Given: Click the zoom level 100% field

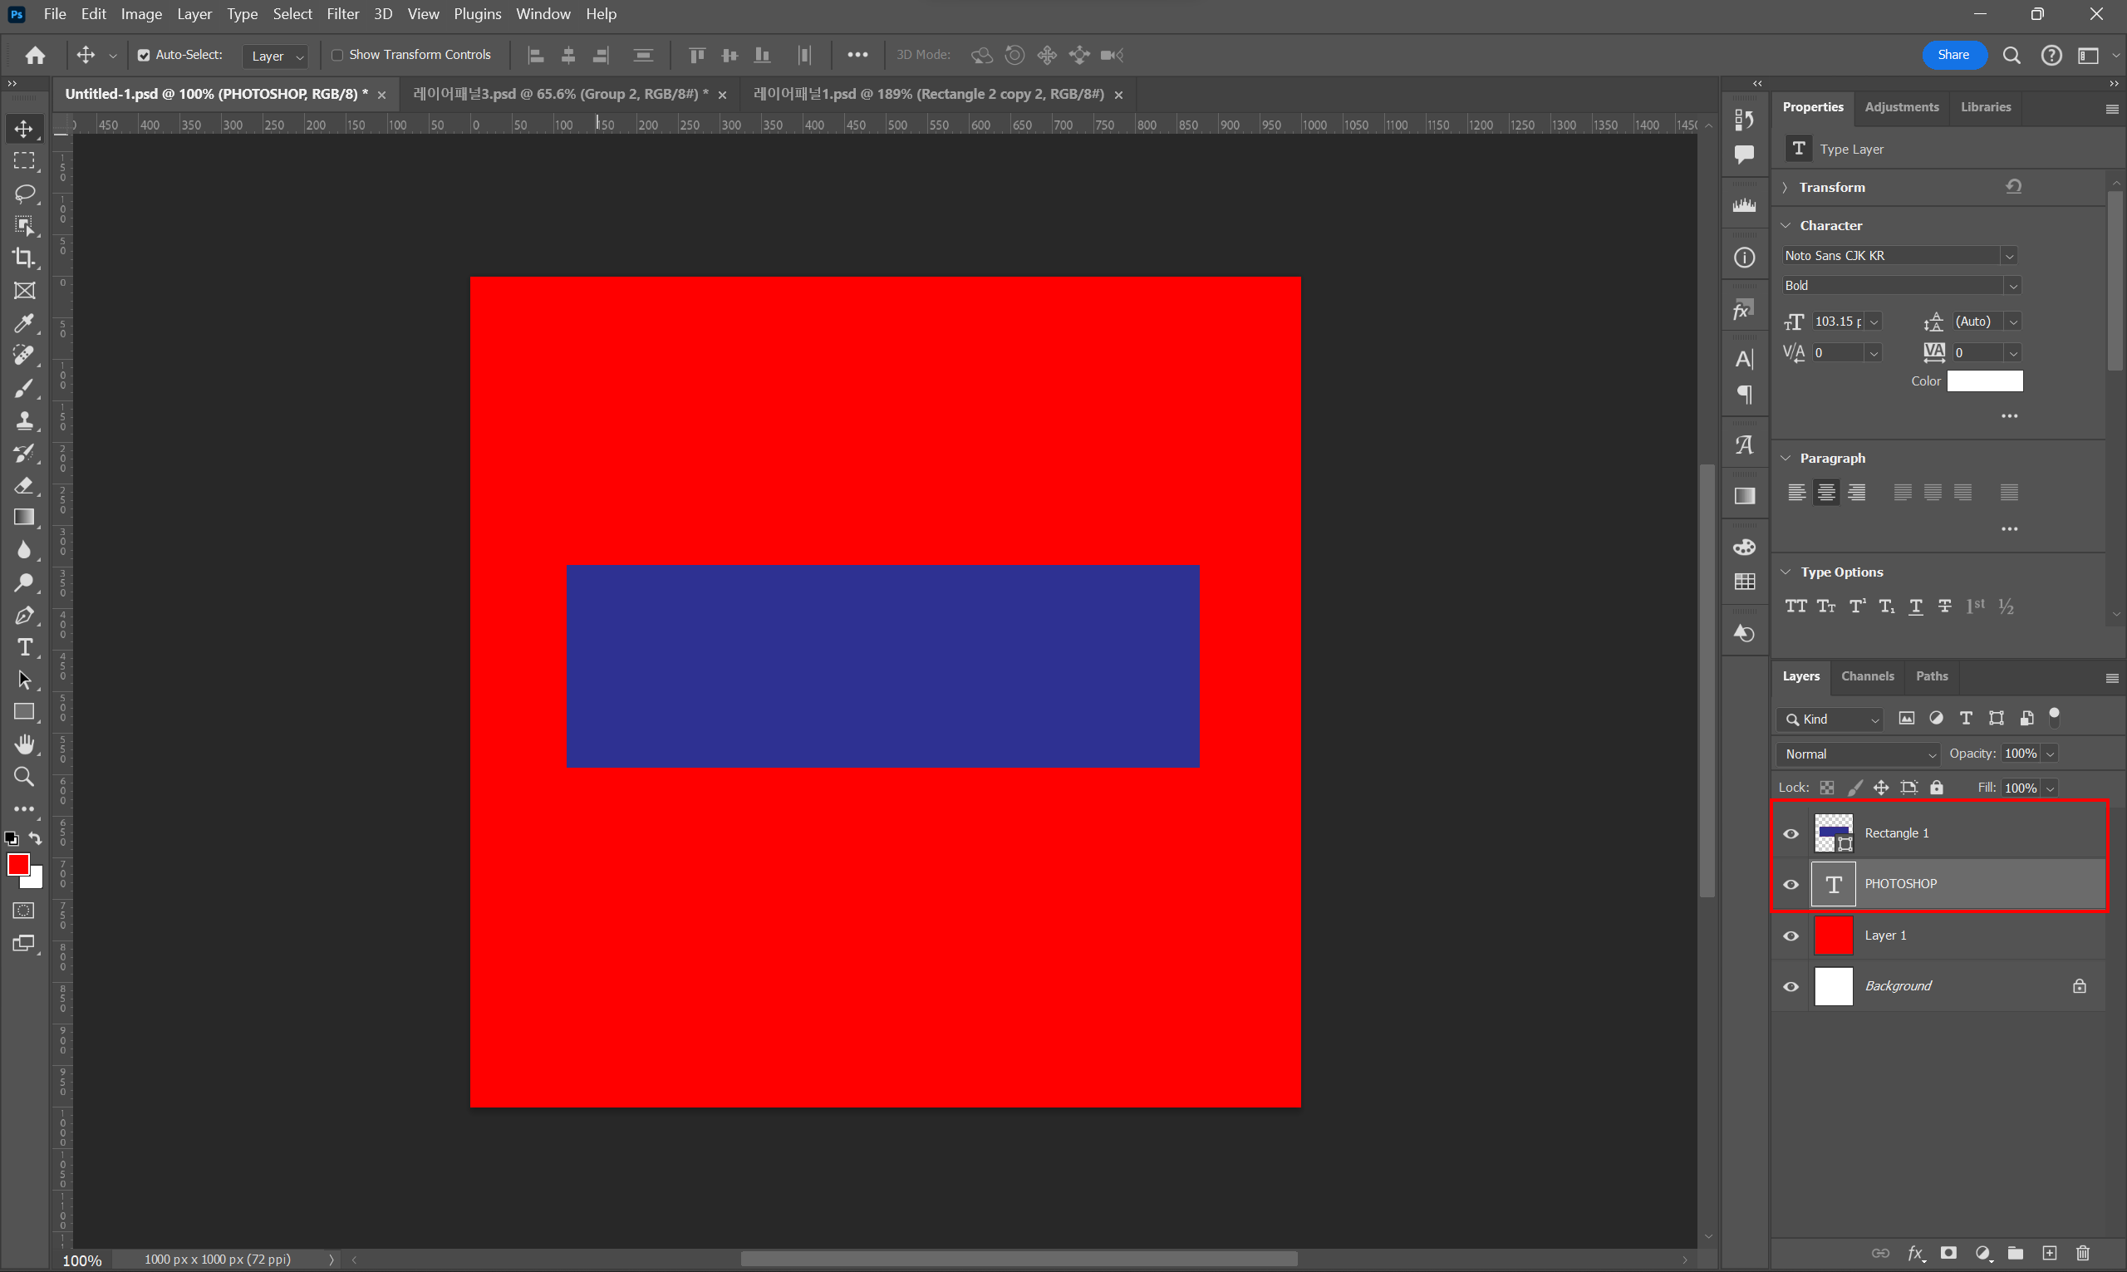Looking at the screenshot, I should 82,1260.
